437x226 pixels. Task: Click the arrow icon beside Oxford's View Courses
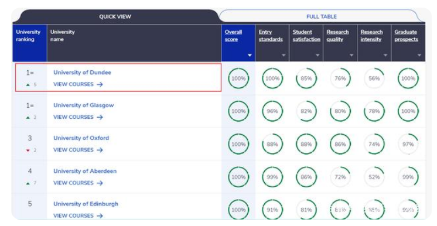[100, 150]
